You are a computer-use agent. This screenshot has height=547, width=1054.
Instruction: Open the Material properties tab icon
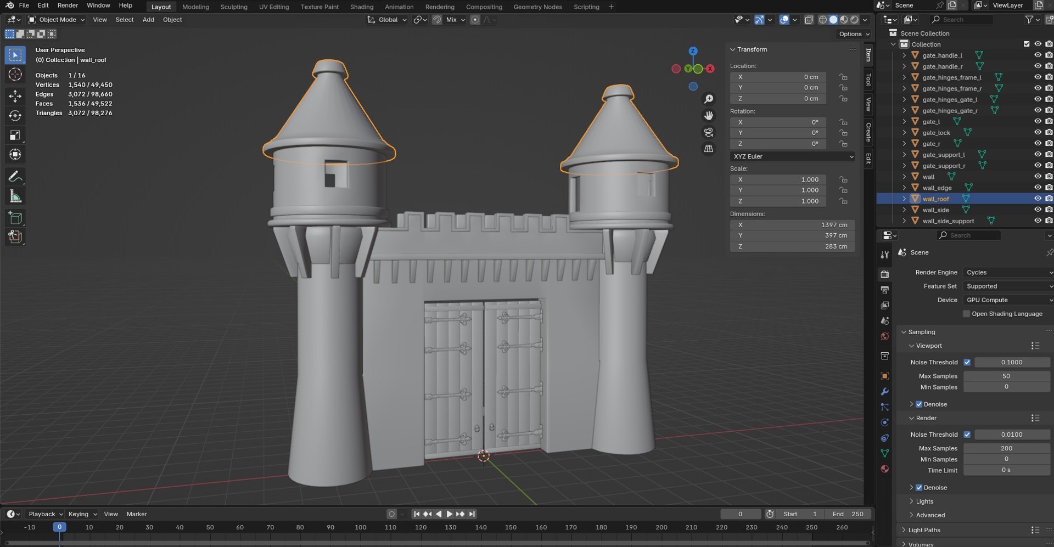click(x=884, y=469)
